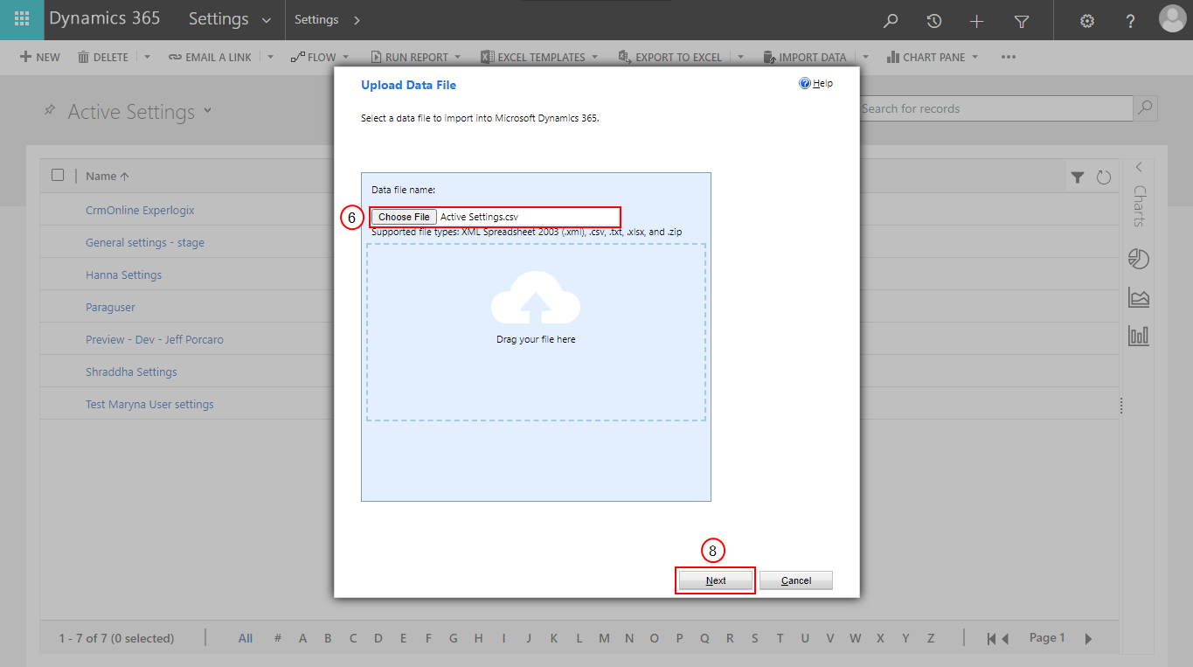Click EMAIL A LINK command

point(210,57)
